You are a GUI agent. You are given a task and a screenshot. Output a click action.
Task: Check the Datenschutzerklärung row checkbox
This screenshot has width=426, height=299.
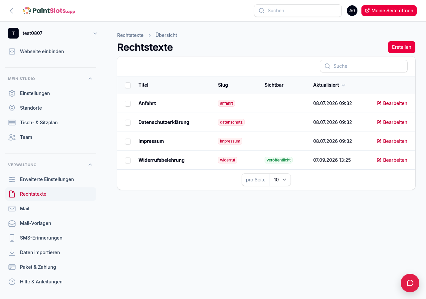tap(128, 123)
